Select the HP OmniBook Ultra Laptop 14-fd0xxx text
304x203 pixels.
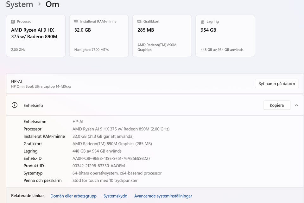click(41, 86)
